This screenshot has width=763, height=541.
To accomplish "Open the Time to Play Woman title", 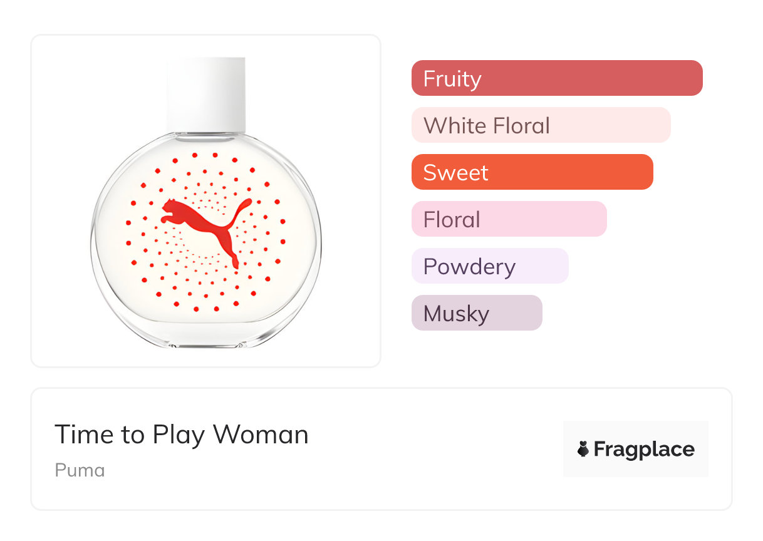I will tap(181, 435).
